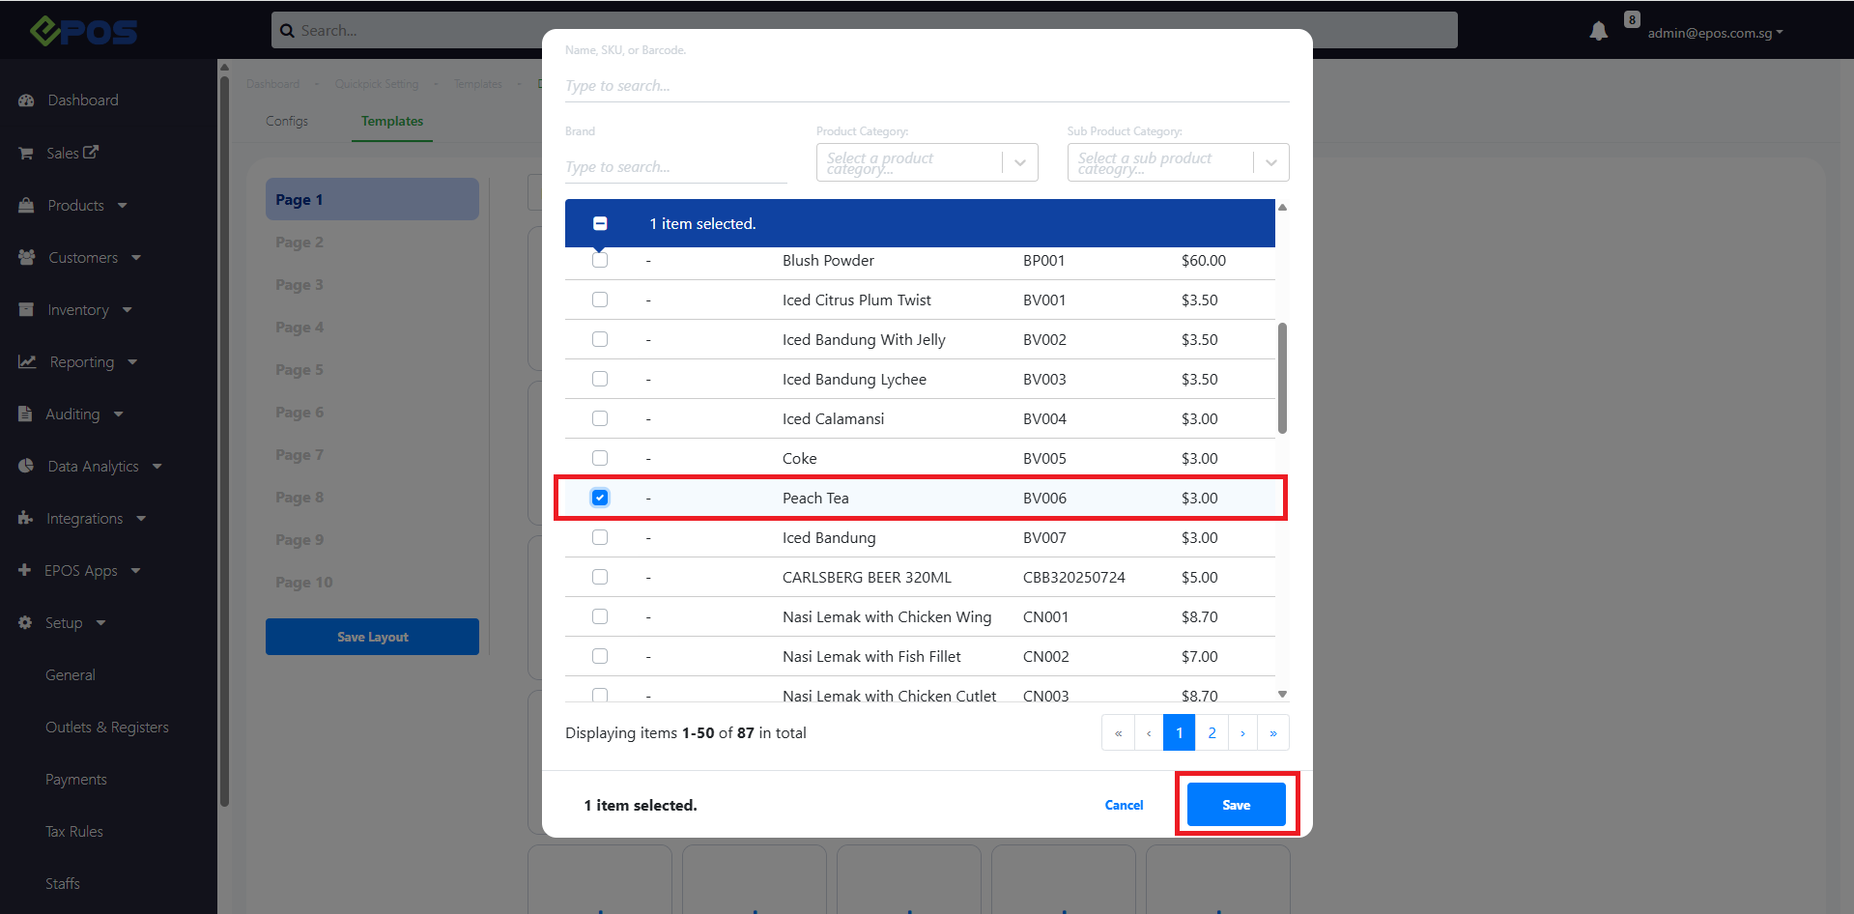Click the Setup gear icon
Screen dimensions: 1854x914
tap(25, 623)
